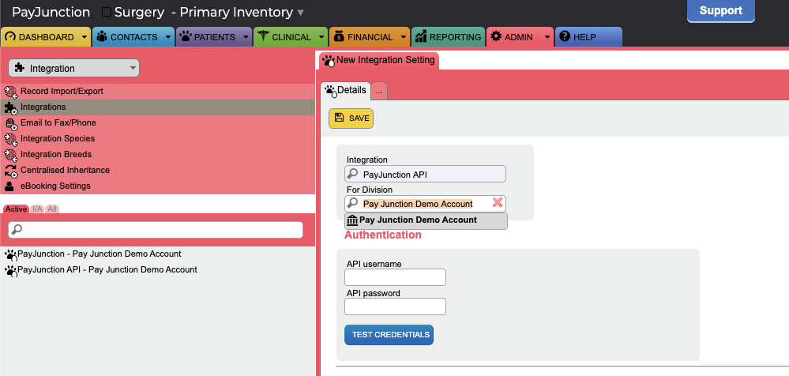The height and width of the screenshot is (376, 789).
Task: Click the Integration Species globe icon
Action: click(x=11, y=139)
